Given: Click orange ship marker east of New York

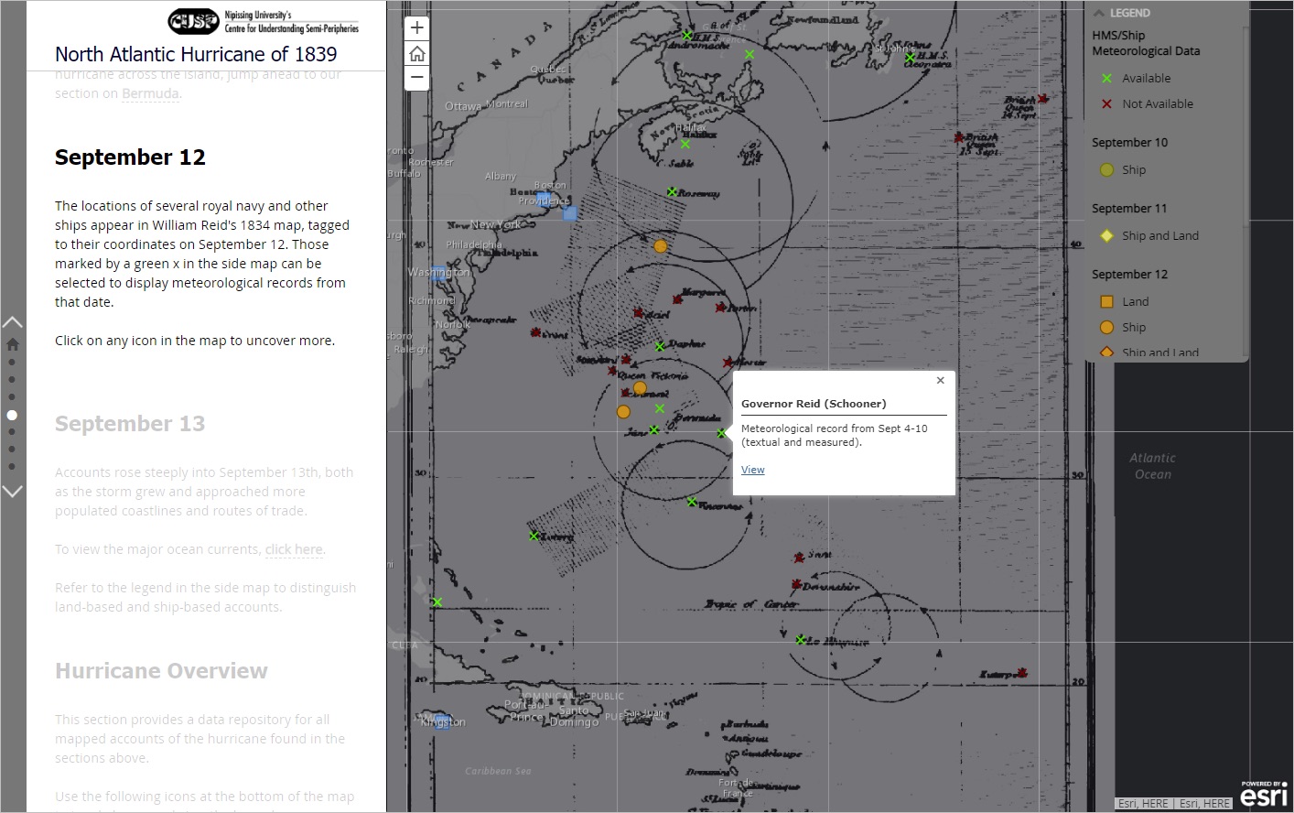Looking at the screenshot, I should pyautogui.click(x=660, y=246).
